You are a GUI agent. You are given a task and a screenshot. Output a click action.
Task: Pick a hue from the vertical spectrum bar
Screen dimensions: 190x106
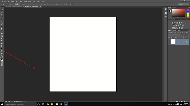pos(188,13)
